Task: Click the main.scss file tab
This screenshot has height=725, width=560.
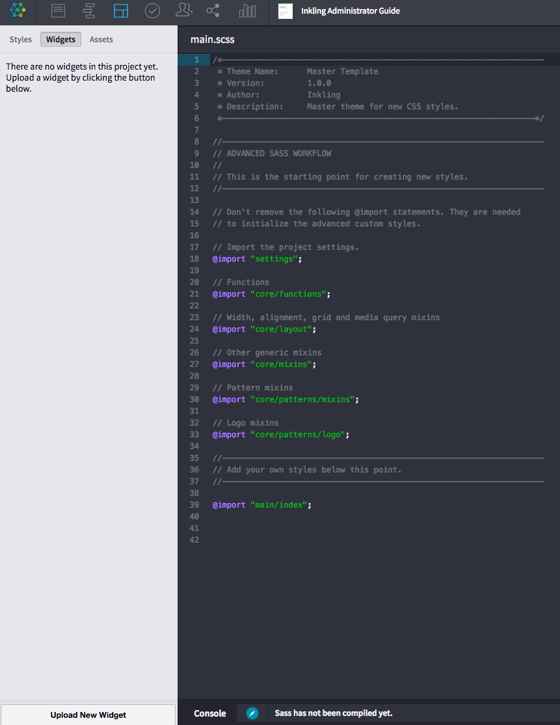Action: pos(212,39)
